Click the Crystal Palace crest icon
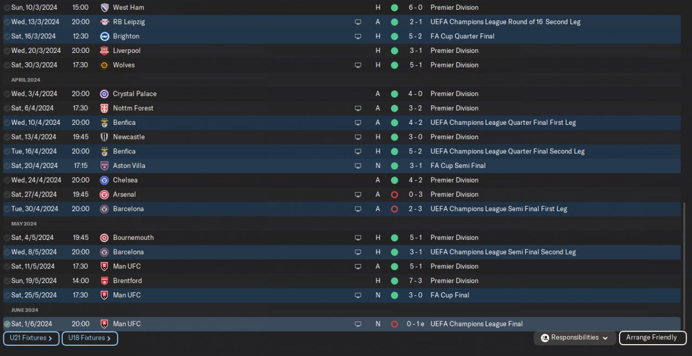This screenshot has height=356, width=692. pos(104,94)
